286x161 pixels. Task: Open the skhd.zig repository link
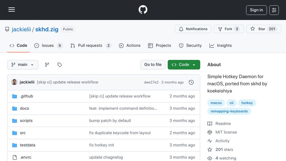pos(47,29)
